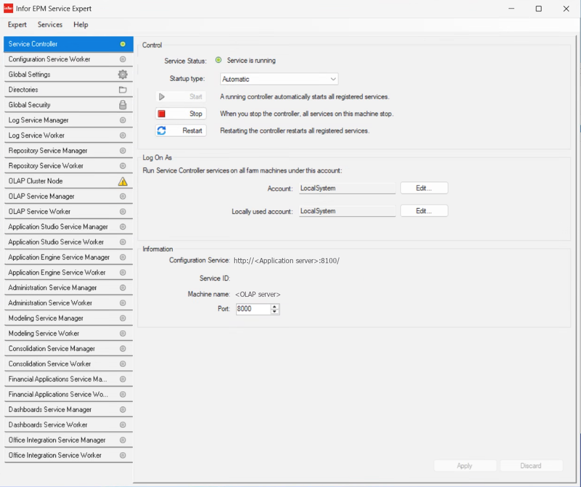Click the Infor logo in title bar
The image size is (581, 487).
(x=8, y=8)
